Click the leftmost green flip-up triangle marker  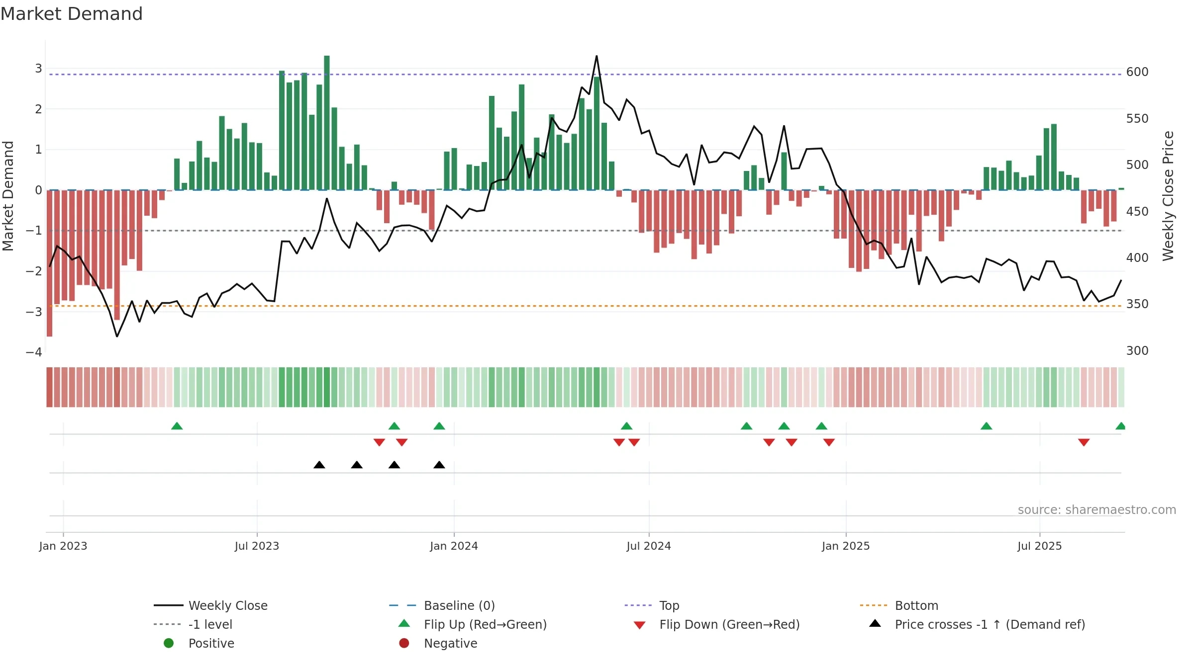pyautogui.click(x=177, y=426)
